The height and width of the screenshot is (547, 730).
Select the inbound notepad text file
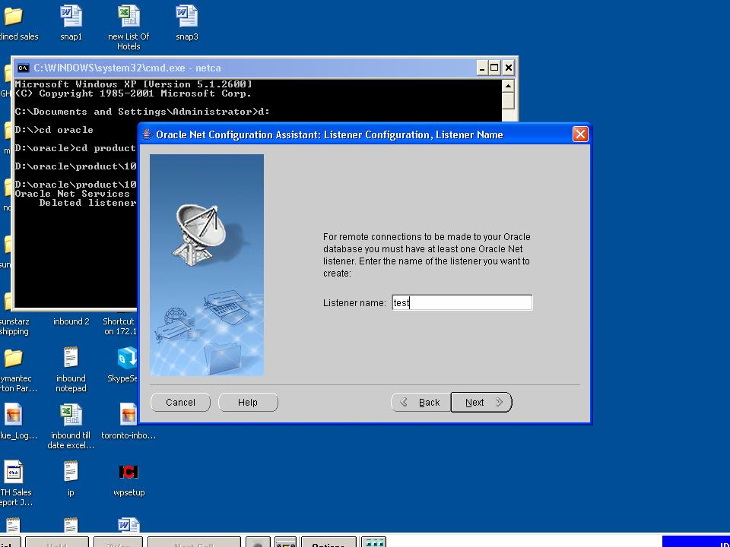pos(71,358)
